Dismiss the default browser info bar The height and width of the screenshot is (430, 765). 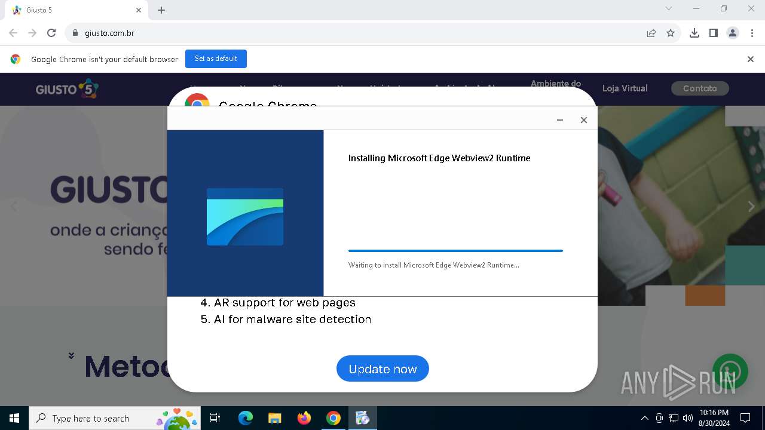click(751, 59)
